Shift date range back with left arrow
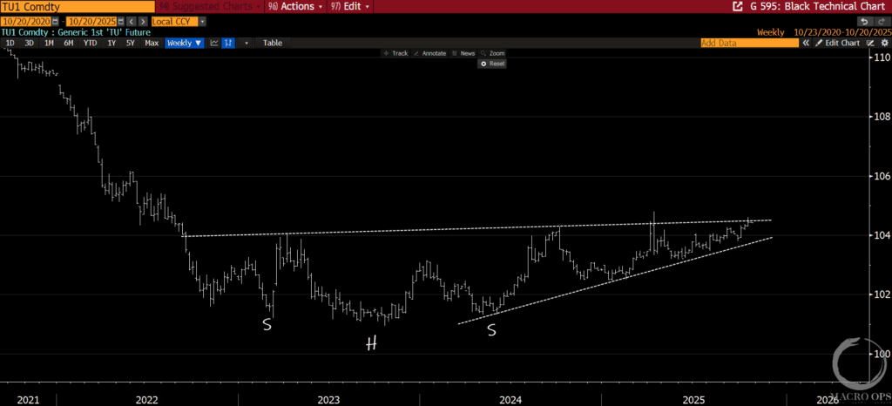 (x=131, y=20)
